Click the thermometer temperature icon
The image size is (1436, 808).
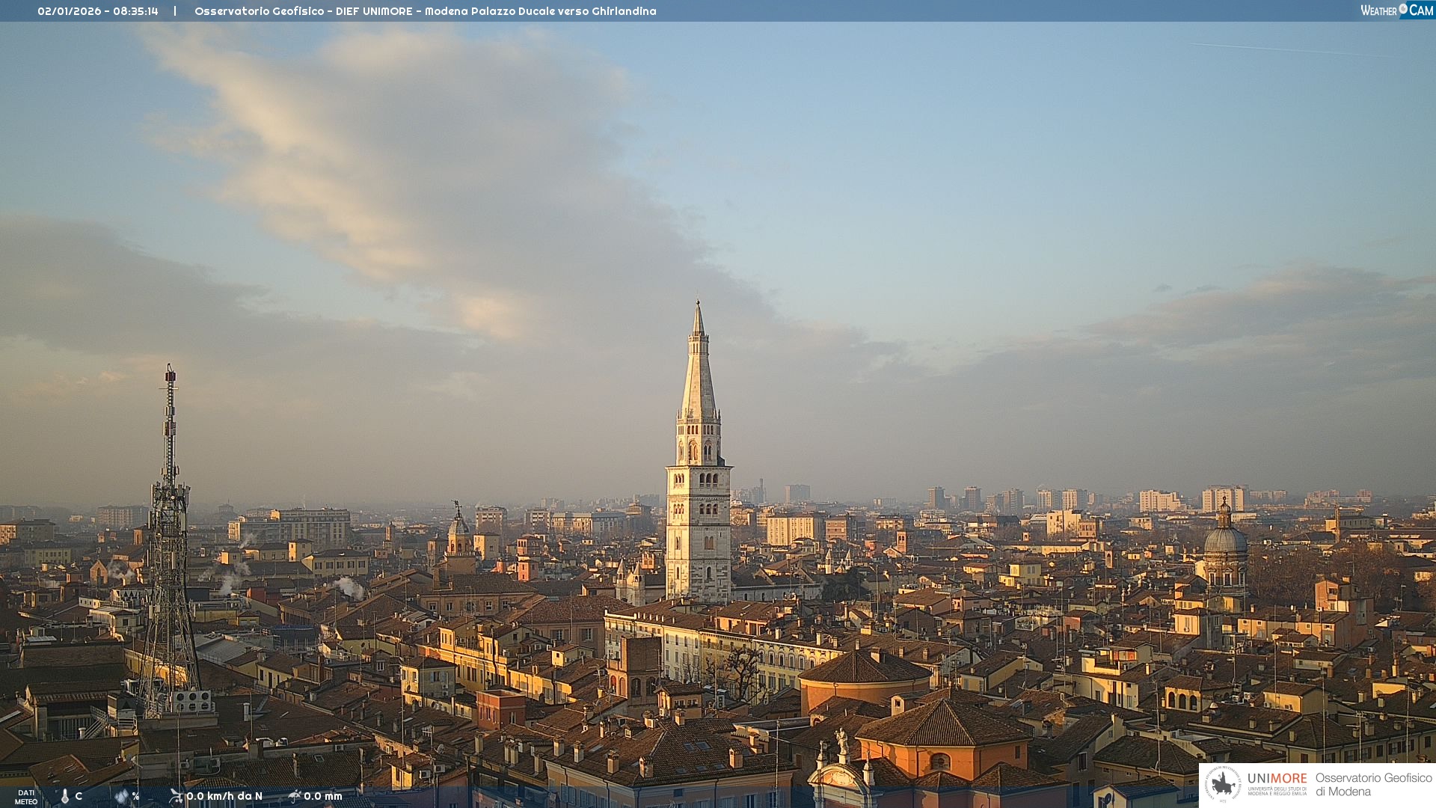point(65,797)
